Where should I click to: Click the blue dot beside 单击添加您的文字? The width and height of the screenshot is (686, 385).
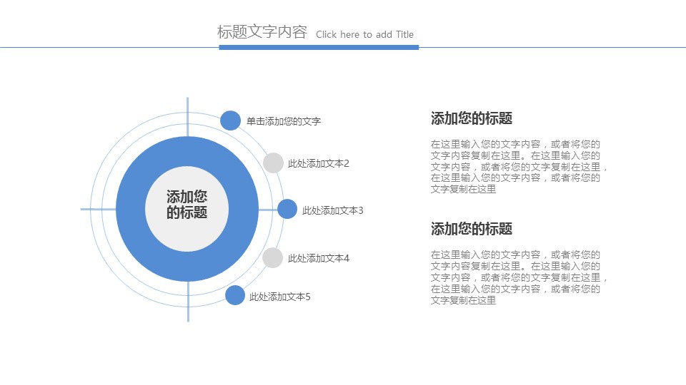coord(230,120)
